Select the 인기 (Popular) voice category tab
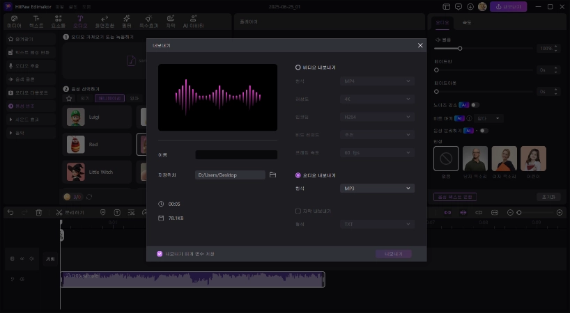The image size is (570, 313). [85, 98]
